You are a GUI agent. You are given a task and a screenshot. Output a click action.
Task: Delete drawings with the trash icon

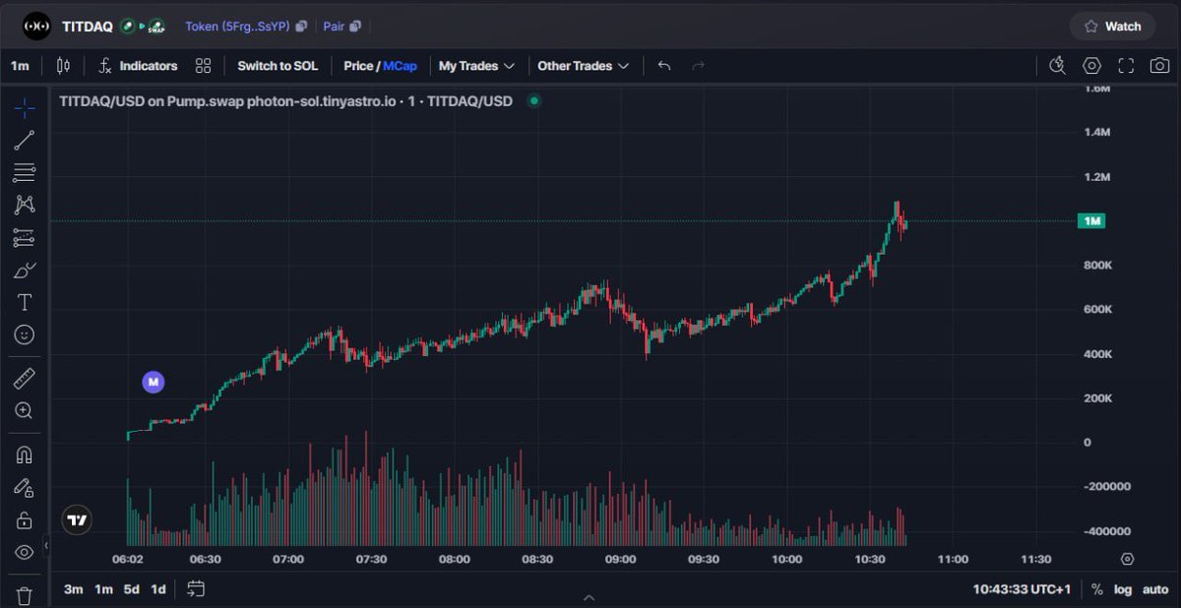tap(25, 595)
